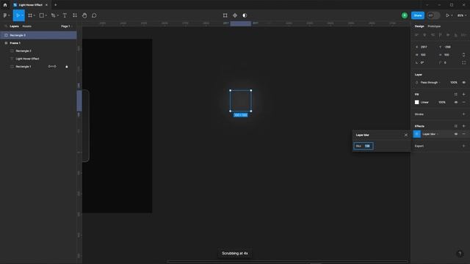
Task: Toggle Layer section visibility eye
Action: [463, 82]
